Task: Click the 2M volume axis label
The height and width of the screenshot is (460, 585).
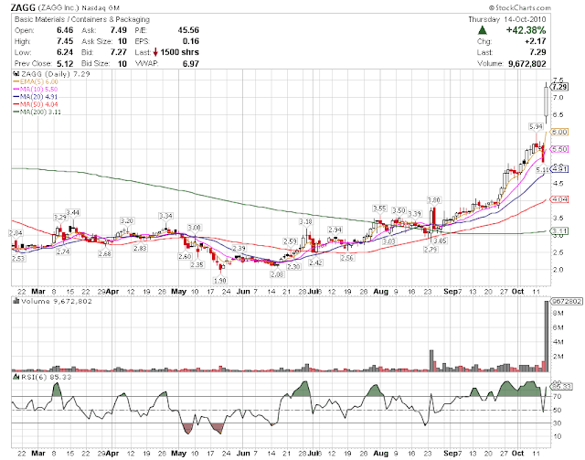Action: (x=558, y=357)
